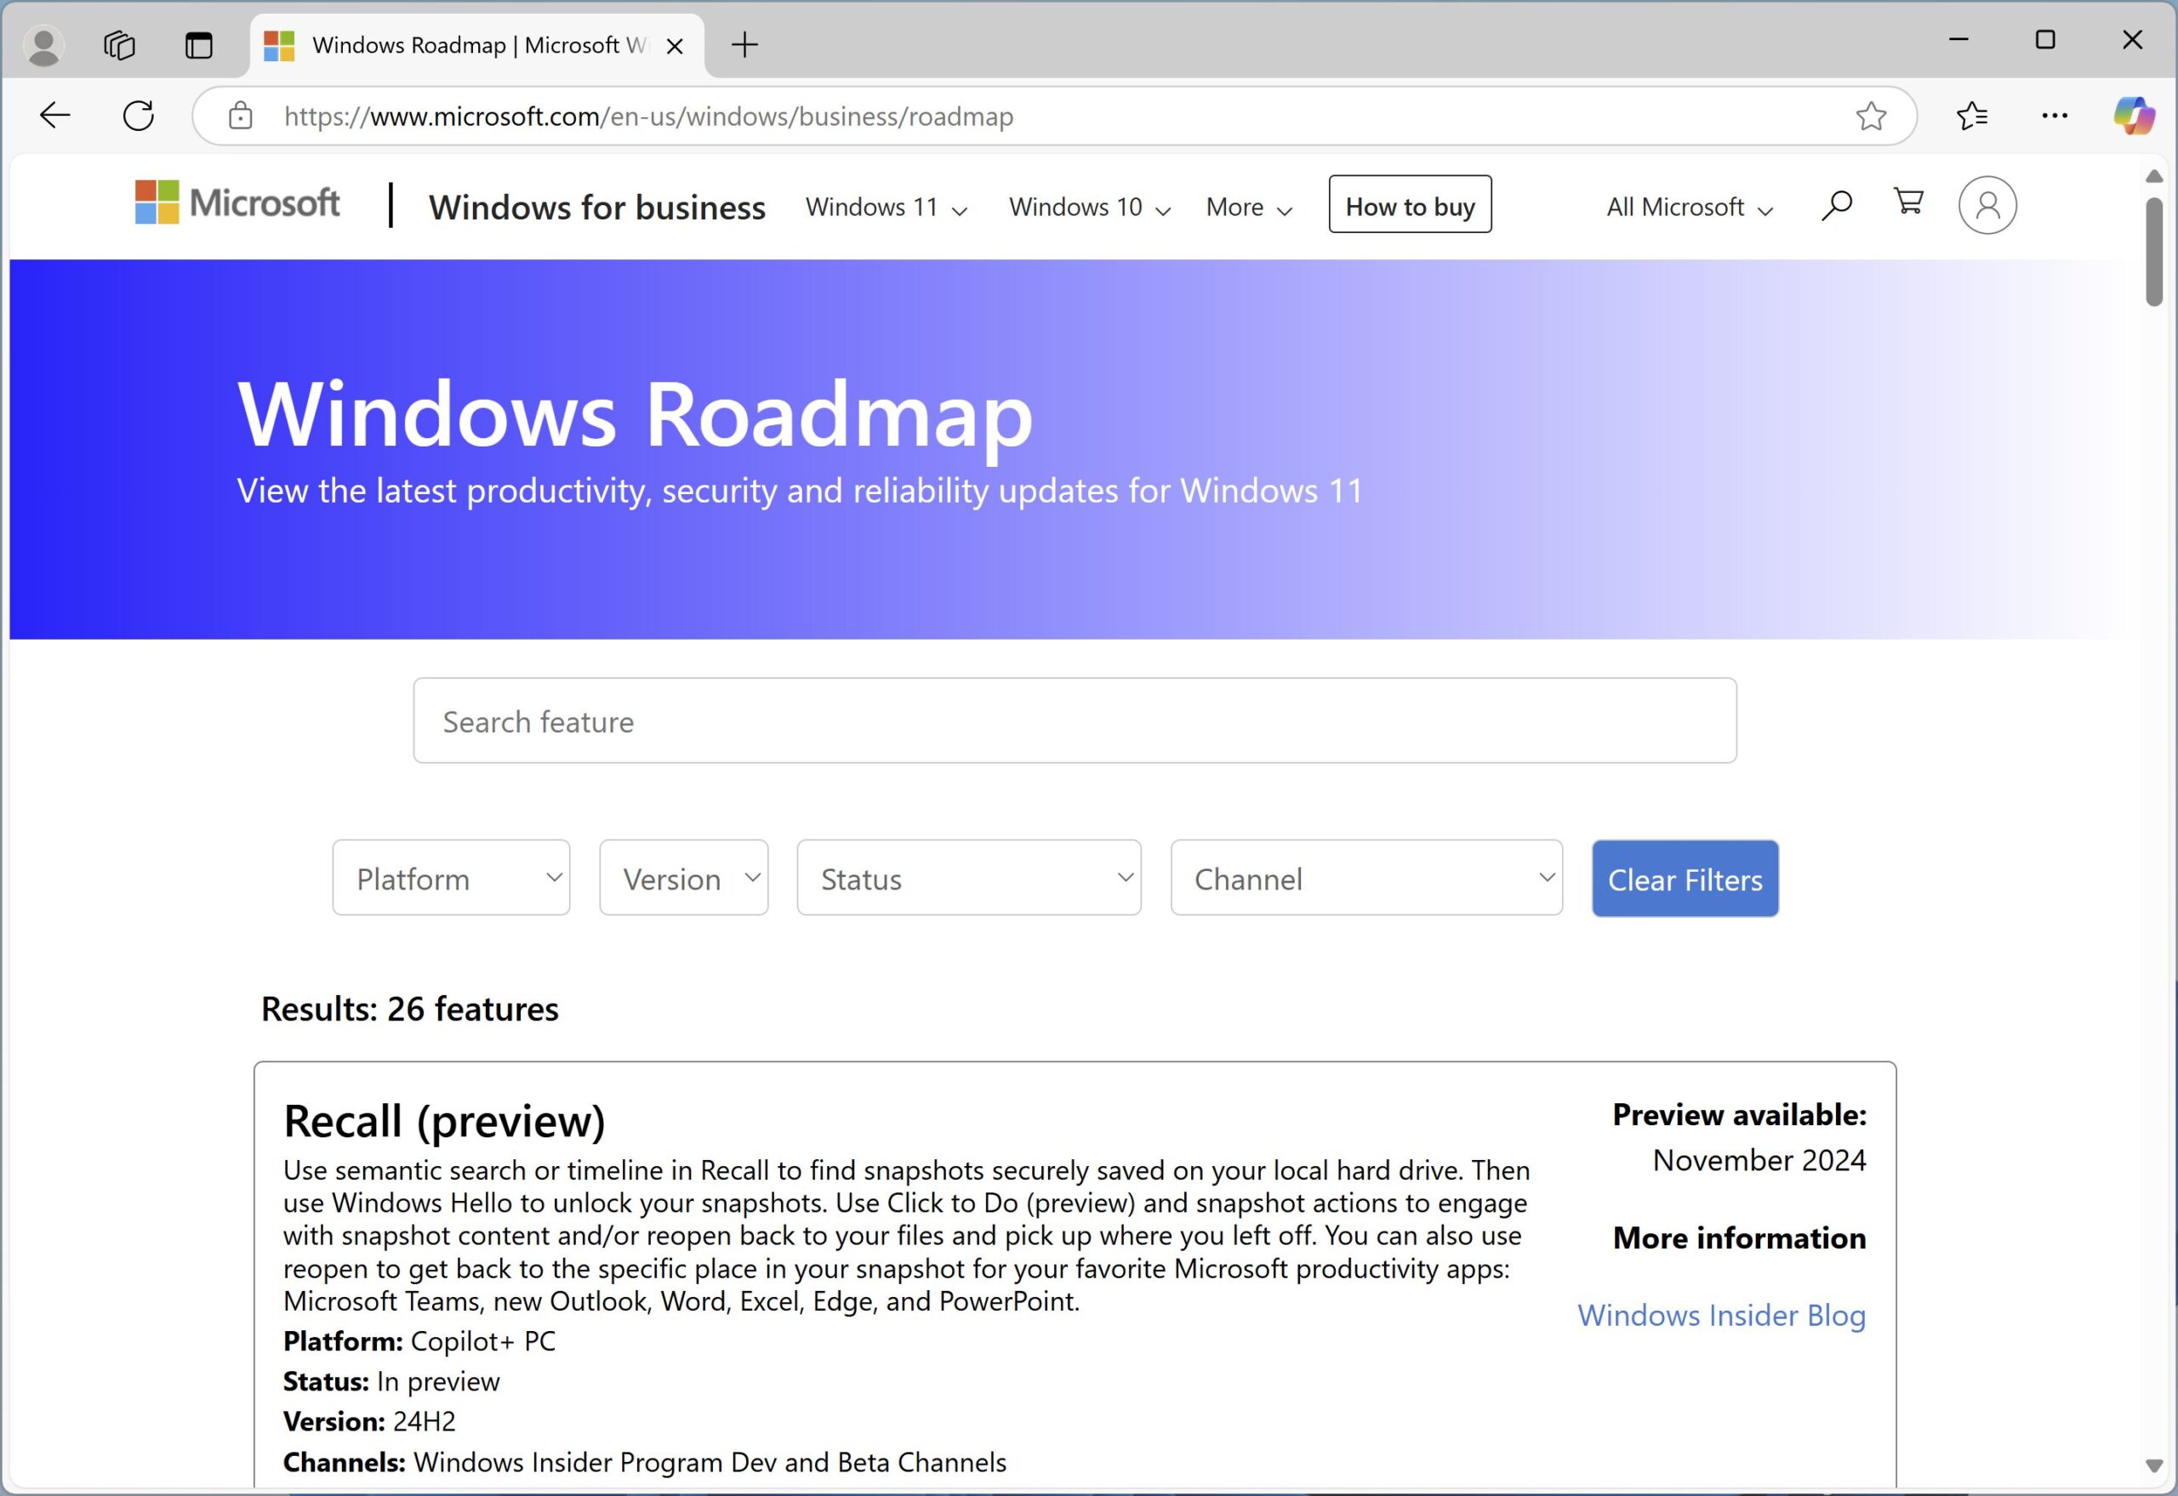Open the Windows 11 navigation menu

[x=886, y=208]
